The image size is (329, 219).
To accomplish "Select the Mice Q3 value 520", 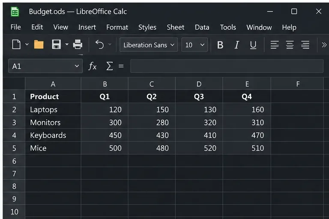I will pyautogui.click(x=199, y=148).
